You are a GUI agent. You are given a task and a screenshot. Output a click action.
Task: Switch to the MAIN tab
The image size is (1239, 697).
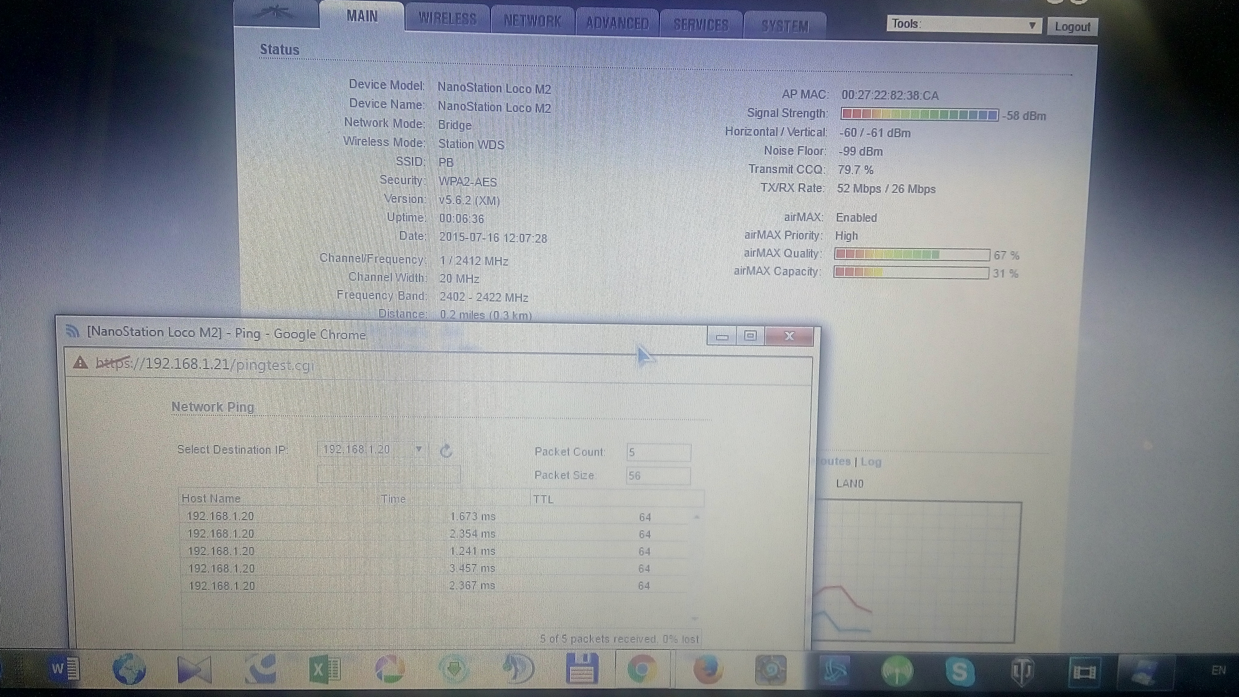coord(362,16)
